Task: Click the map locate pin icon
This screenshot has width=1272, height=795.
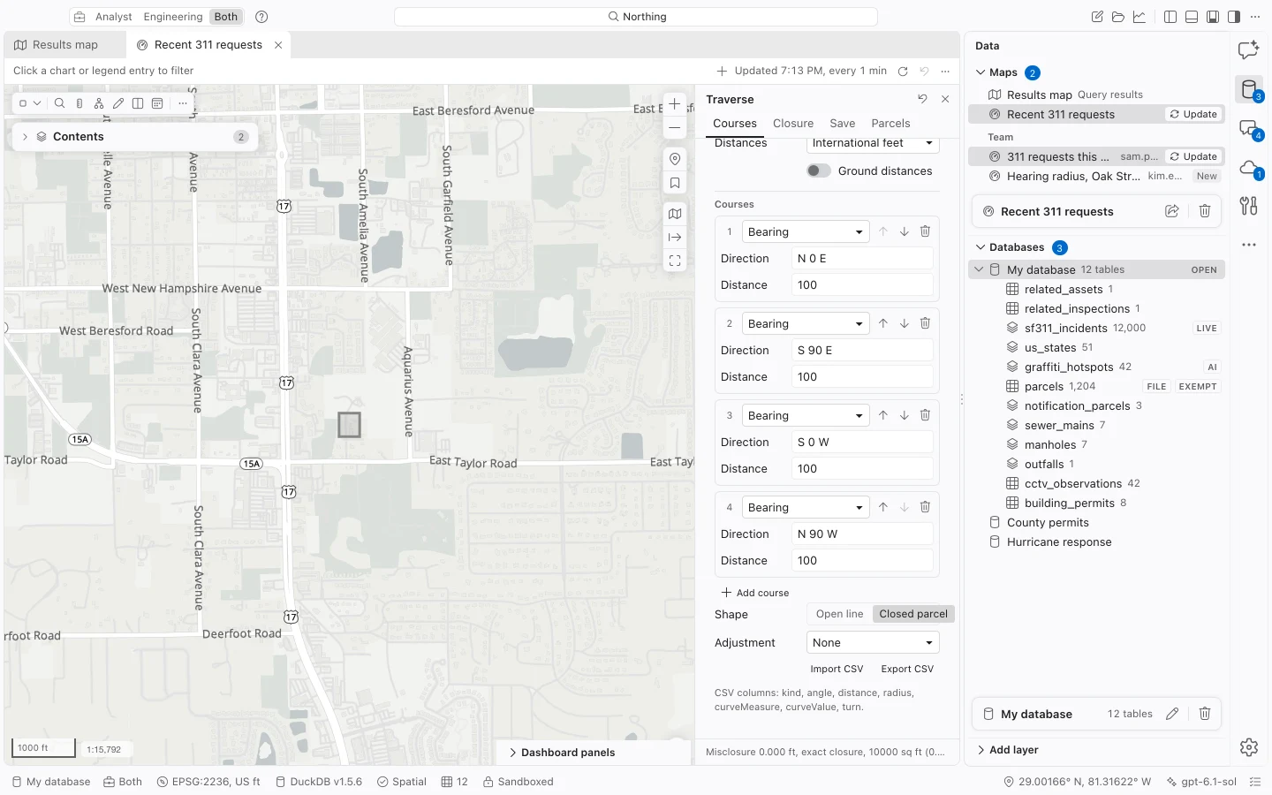Action: click(675, 159)
